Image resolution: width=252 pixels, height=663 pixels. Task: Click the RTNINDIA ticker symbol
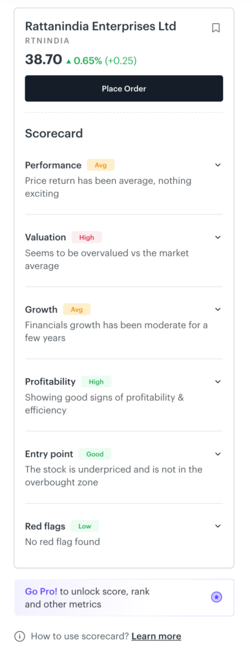click(47, 41)
